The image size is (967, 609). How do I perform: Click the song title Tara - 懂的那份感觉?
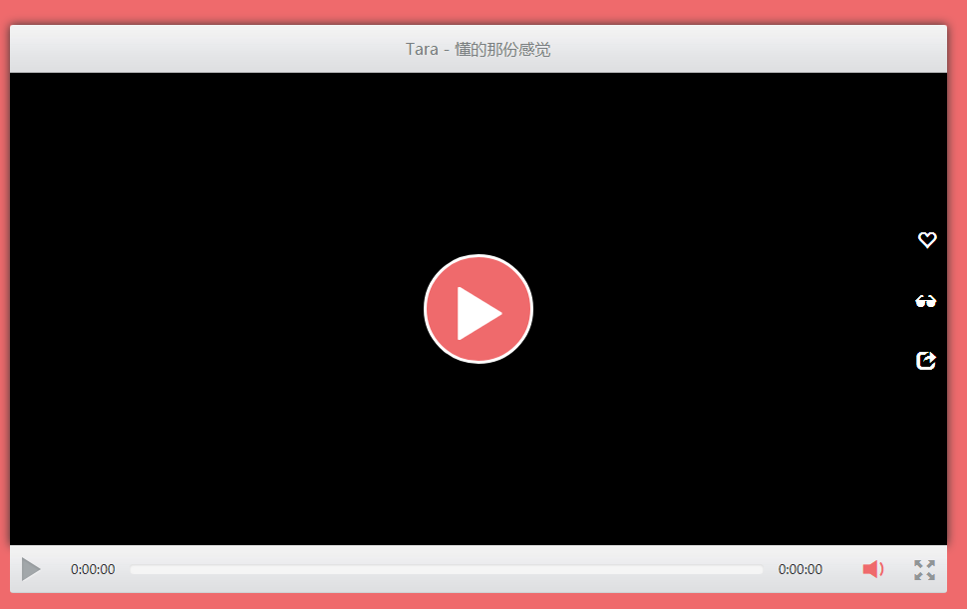[479, 48]
